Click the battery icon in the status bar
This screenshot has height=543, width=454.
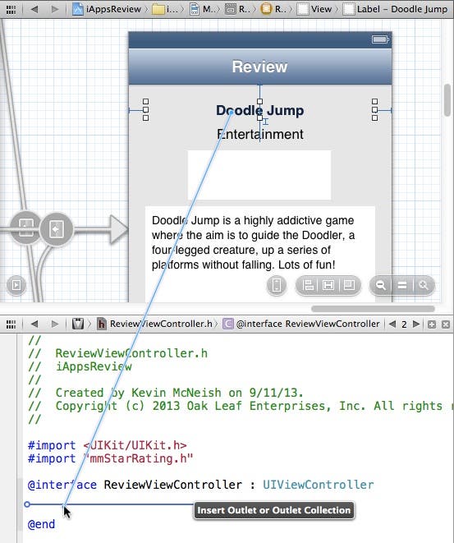click(380, 39)
